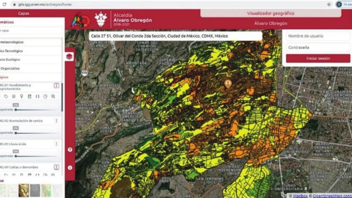The width and height of the screenshot is (352, 198).
Task: Click the location pin icon in Hundimiento layer toolbar
Action: point(21,97)
